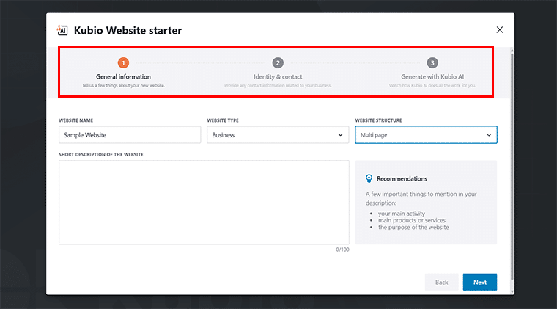557x309 pixels.
Task: Click 'A few important things to mention' text
Action: point(421,198)
